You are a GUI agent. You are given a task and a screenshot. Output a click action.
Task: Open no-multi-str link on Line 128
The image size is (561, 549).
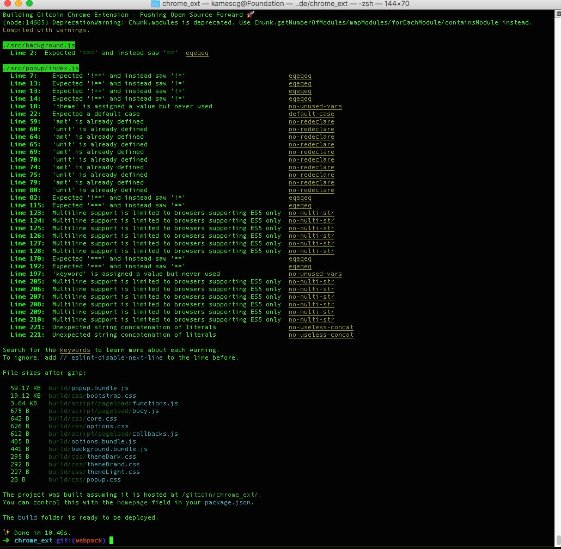click(311, 251)
